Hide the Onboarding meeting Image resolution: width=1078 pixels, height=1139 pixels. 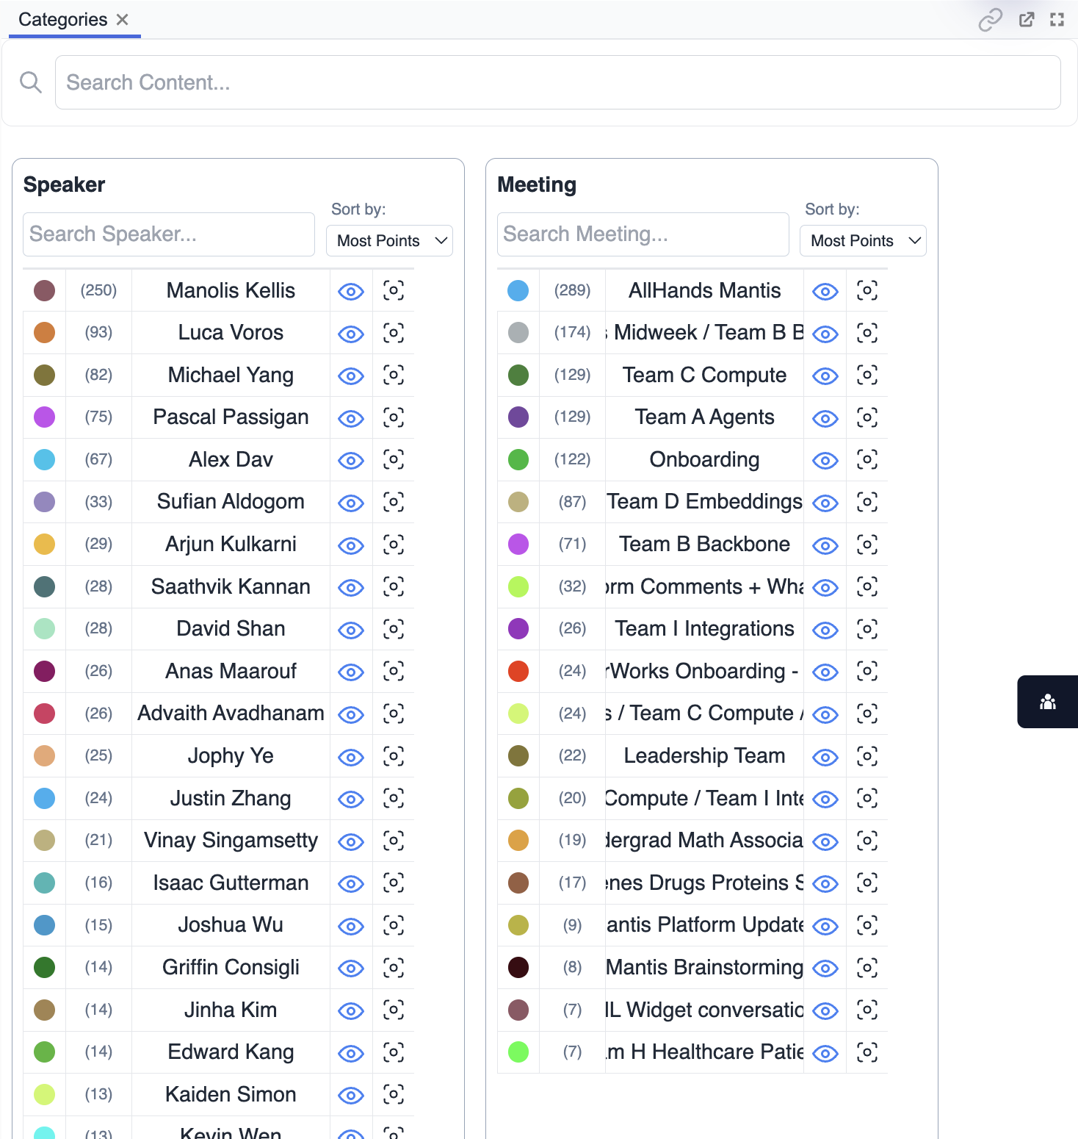pyautogui.click(x=825, y=461)
